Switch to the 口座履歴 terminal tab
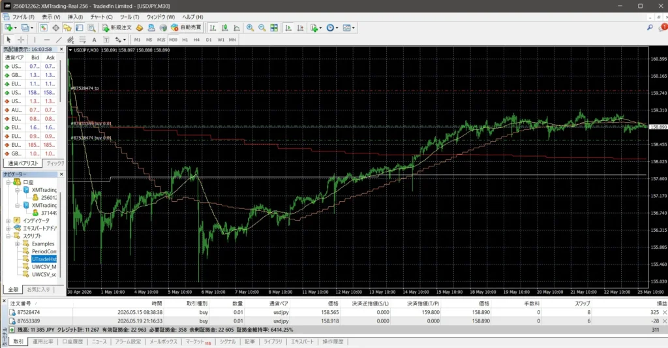Viewport: 668px width, 348px height. pyautogui.click(x=72, y=341)
